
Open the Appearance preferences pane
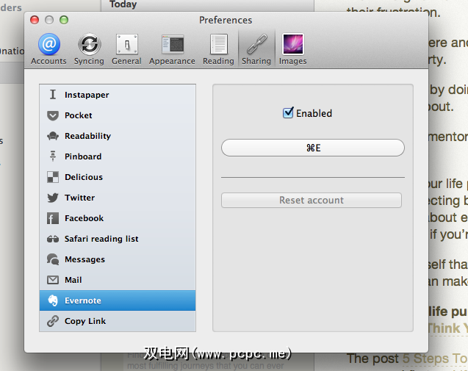click(172, 49)
